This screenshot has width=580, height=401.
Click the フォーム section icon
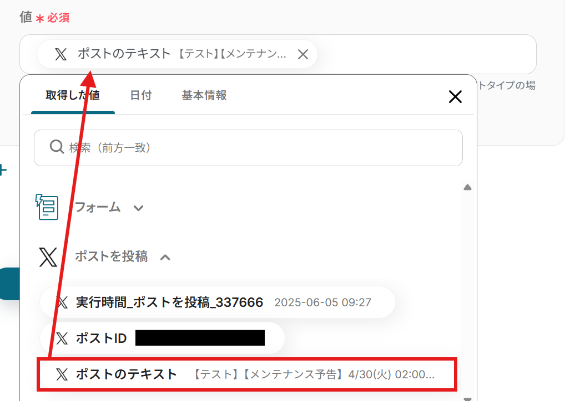tap(47, 207)
